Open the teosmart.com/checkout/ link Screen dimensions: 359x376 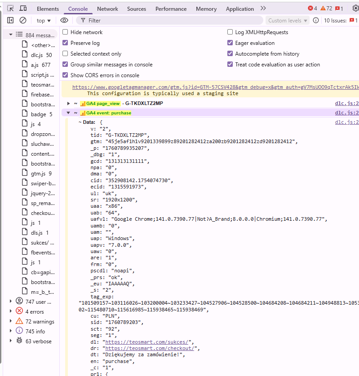(150, 348)
